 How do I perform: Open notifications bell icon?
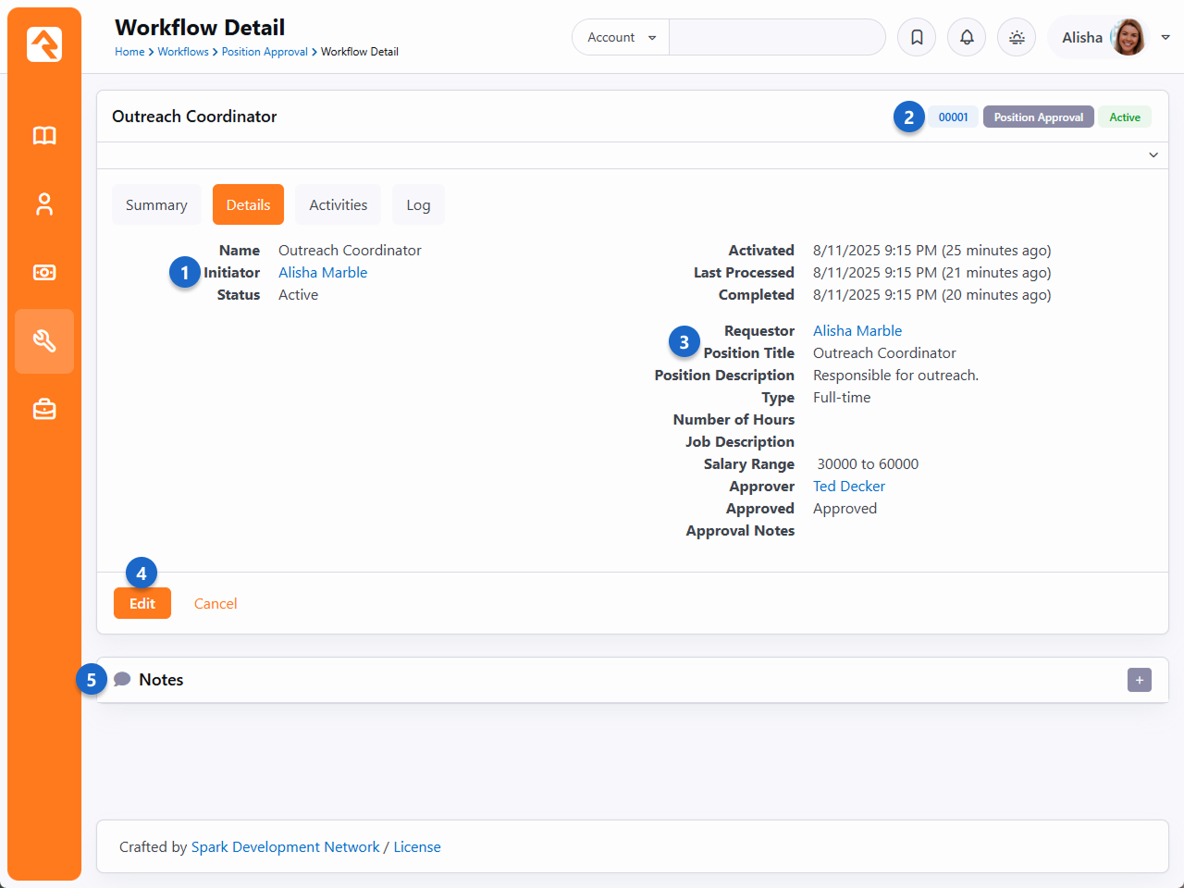pos(967,37)
